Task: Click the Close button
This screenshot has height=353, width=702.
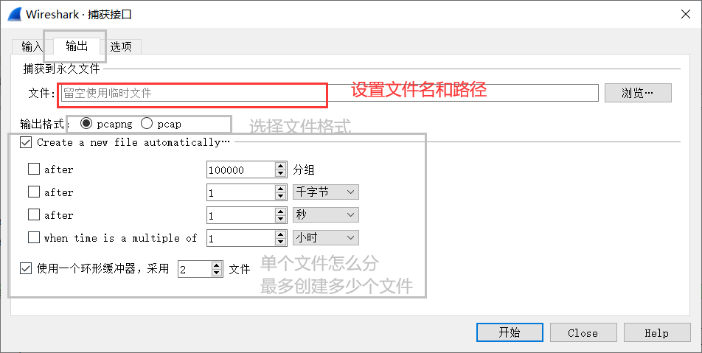Action: point(583,333)
